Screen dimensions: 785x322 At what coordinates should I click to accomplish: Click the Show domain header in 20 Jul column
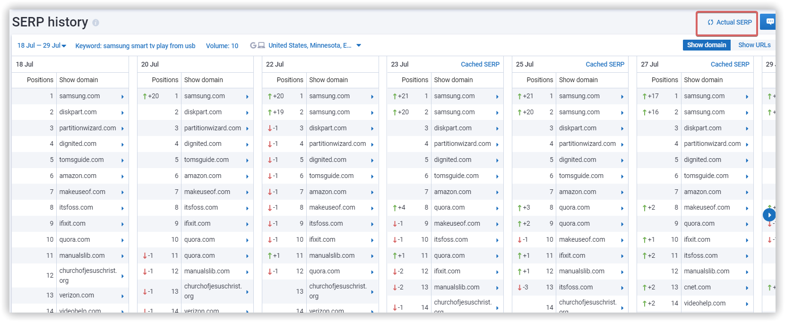point(204,80)
